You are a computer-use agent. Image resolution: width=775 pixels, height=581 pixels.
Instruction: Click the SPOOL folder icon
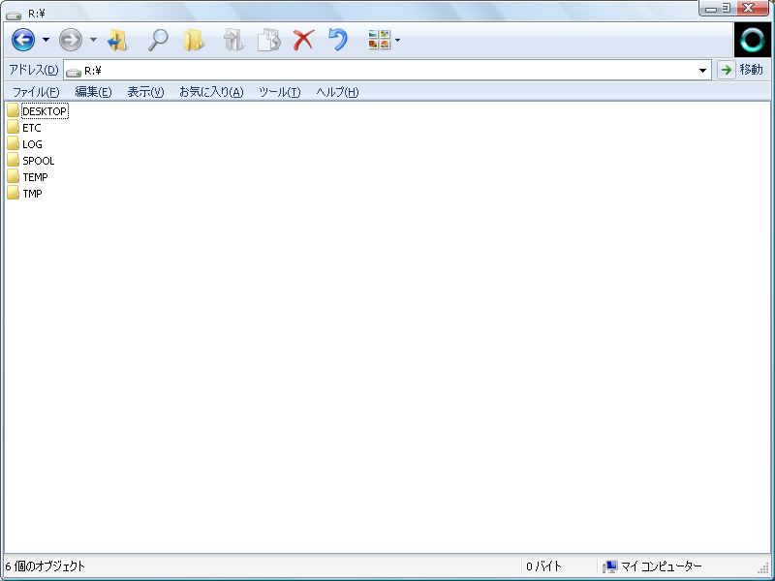click(14, 160)
